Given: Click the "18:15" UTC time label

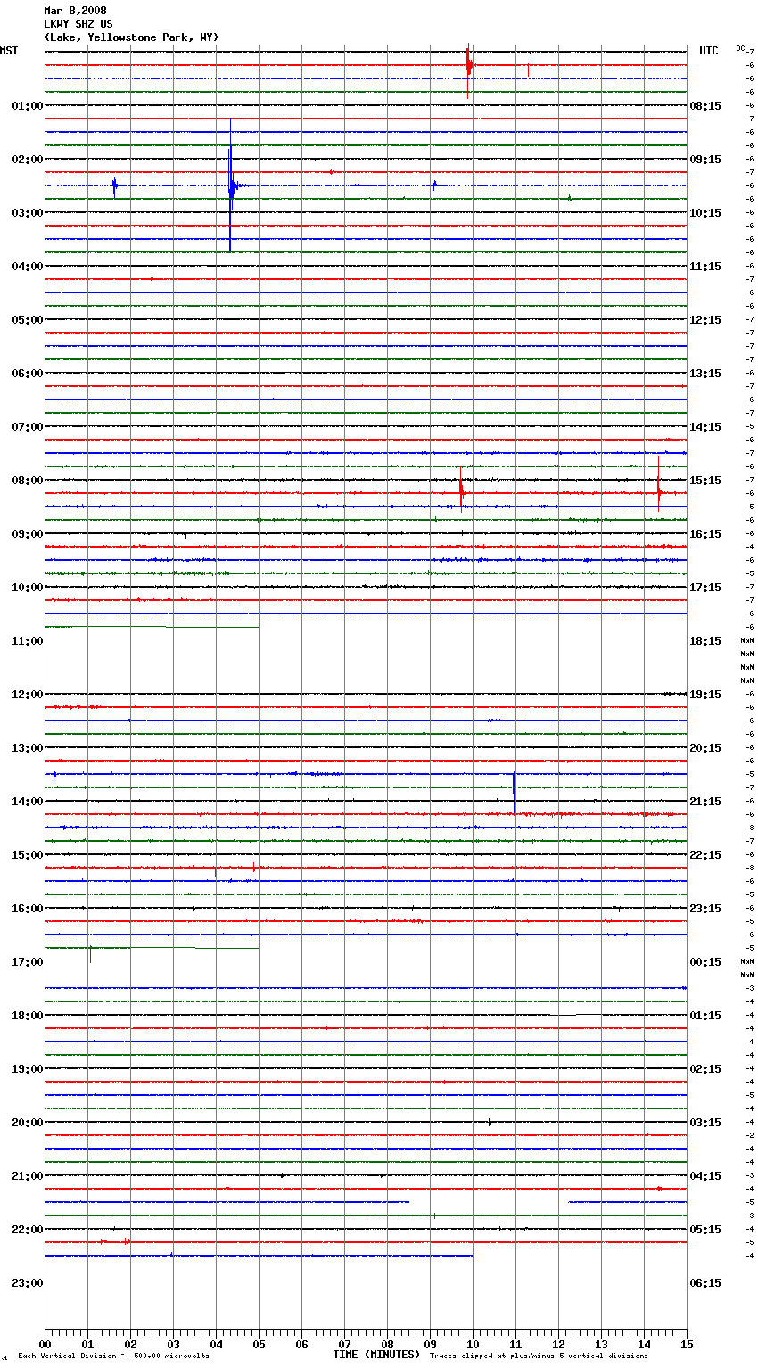Looking at the screenshot, I should [705, 641].
